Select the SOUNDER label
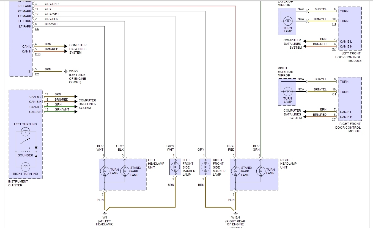This screenshot has width=373, height=232. (25, 155)
